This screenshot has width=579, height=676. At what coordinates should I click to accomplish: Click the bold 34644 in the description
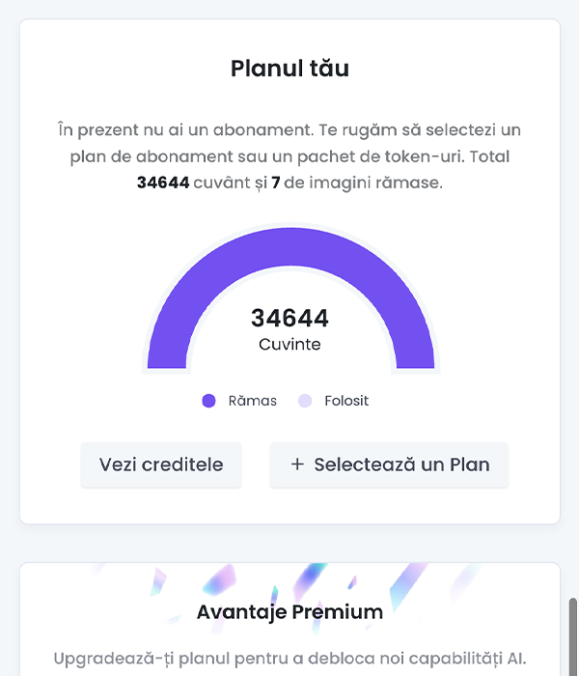point(163,183)
